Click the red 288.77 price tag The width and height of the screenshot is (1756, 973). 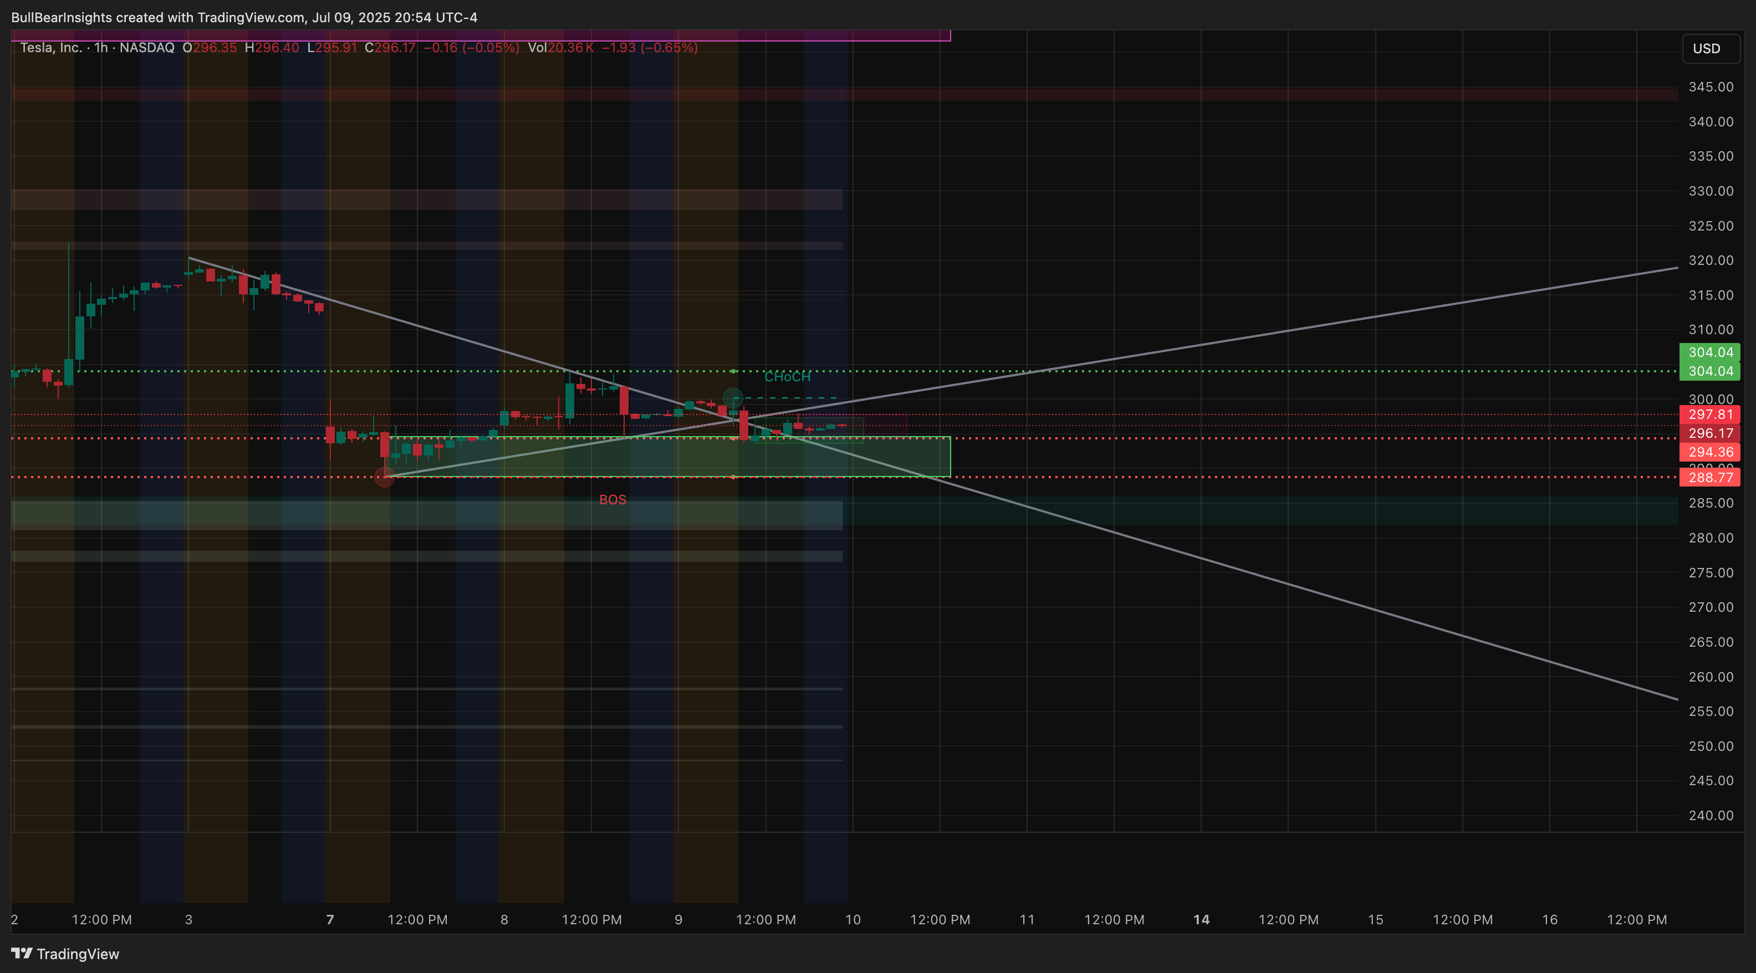(1709, 477)
